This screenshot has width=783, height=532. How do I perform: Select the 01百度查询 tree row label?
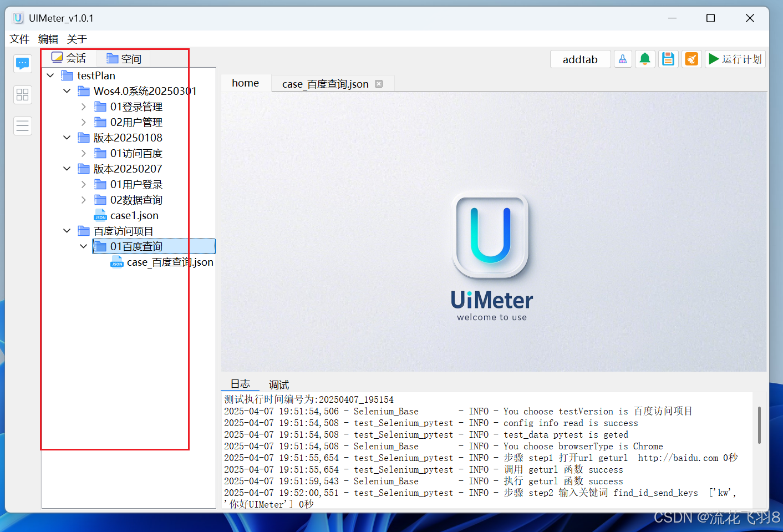click(x=136, y=246)
